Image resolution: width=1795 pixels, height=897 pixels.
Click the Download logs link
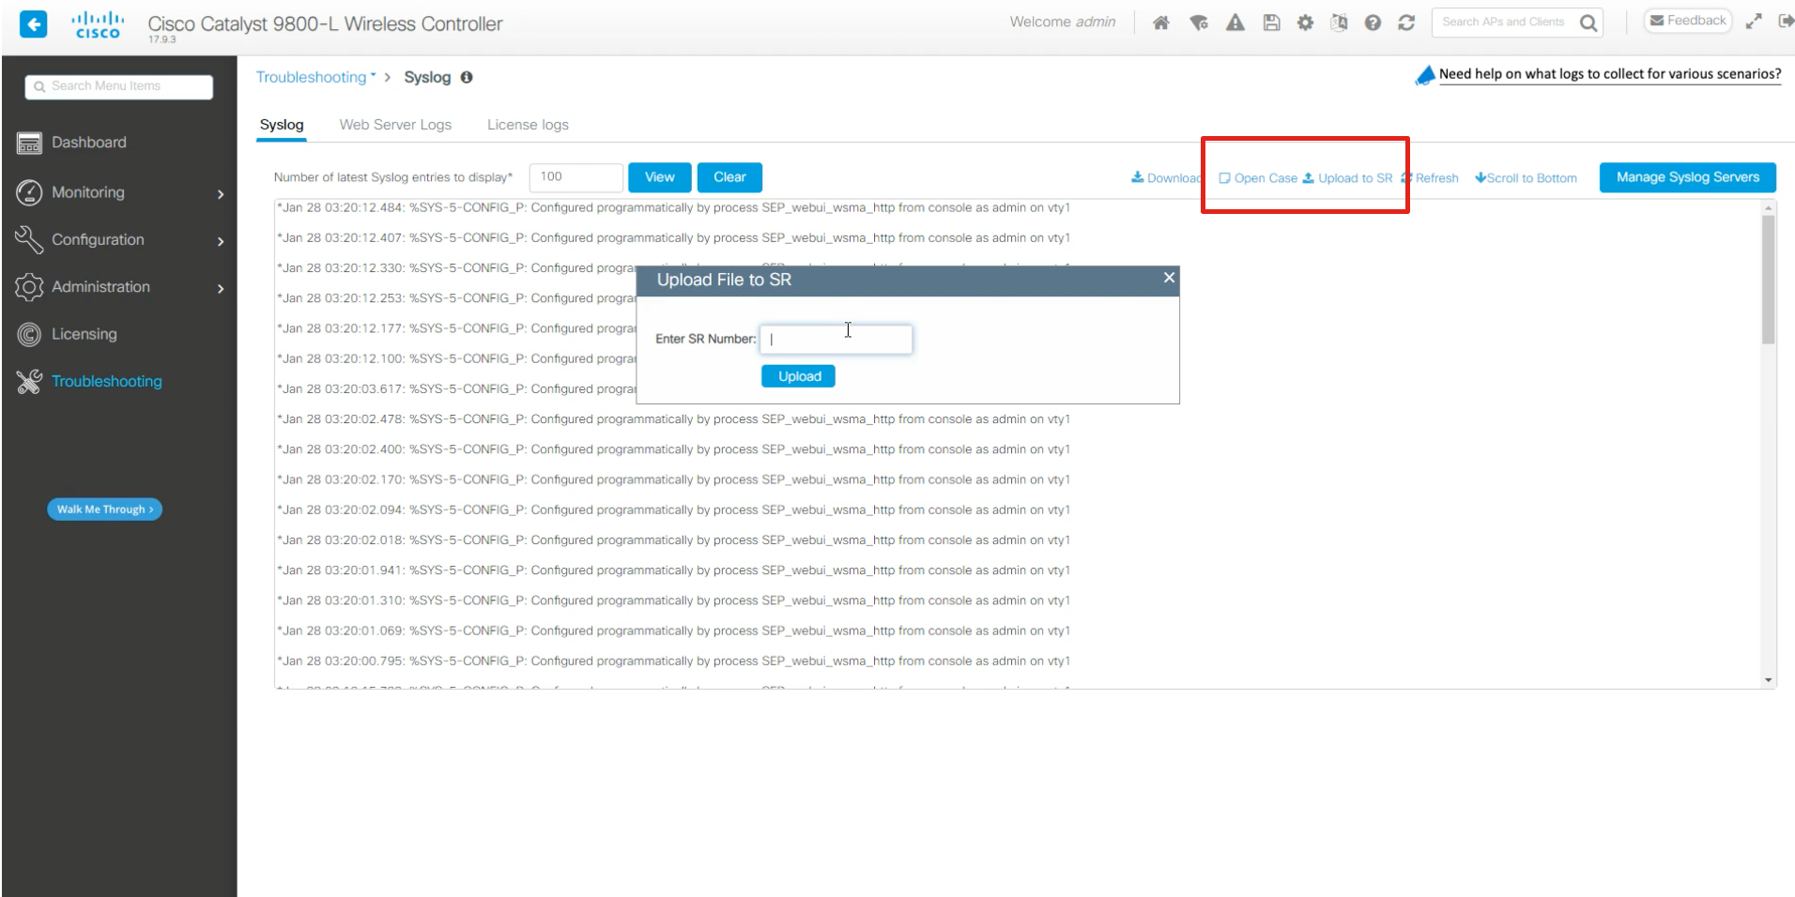pyautogui.click(x=1166, y=178)
